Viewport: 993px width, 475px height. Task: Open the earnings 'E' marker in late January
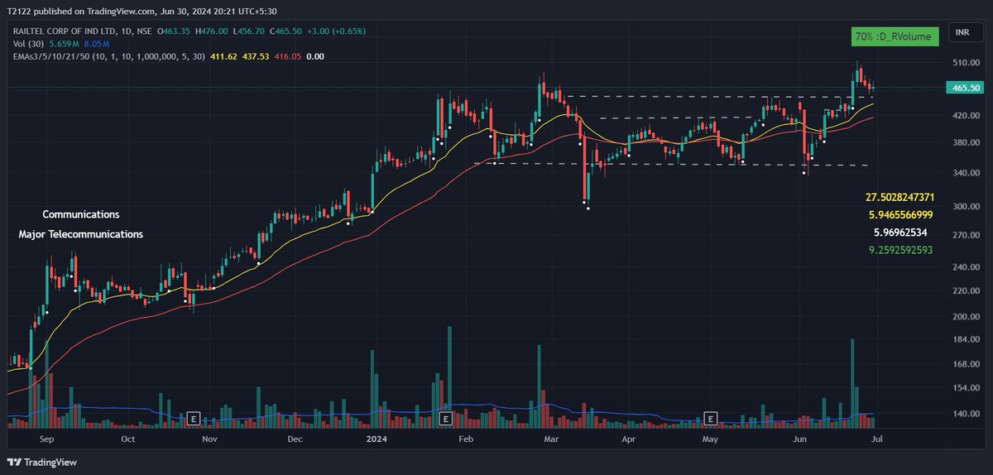coord(445,418)
